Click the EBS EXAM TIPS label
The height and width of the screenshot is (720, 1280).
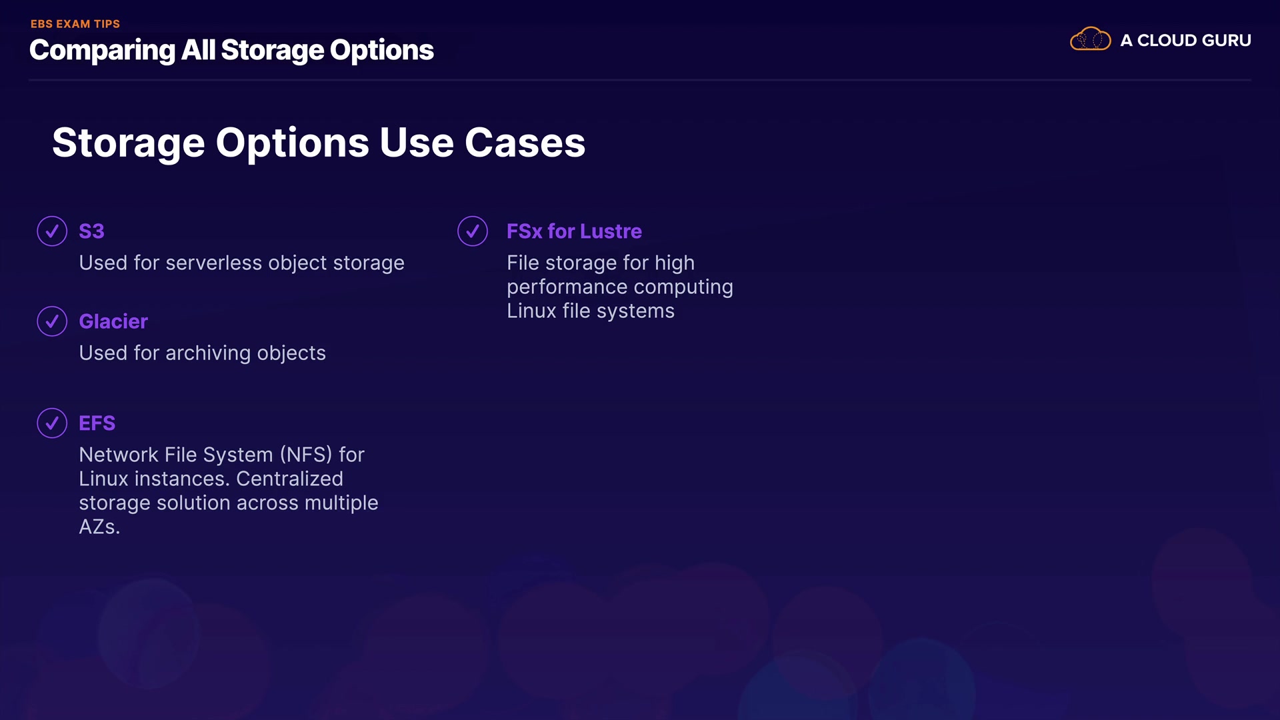click(75, 24)
